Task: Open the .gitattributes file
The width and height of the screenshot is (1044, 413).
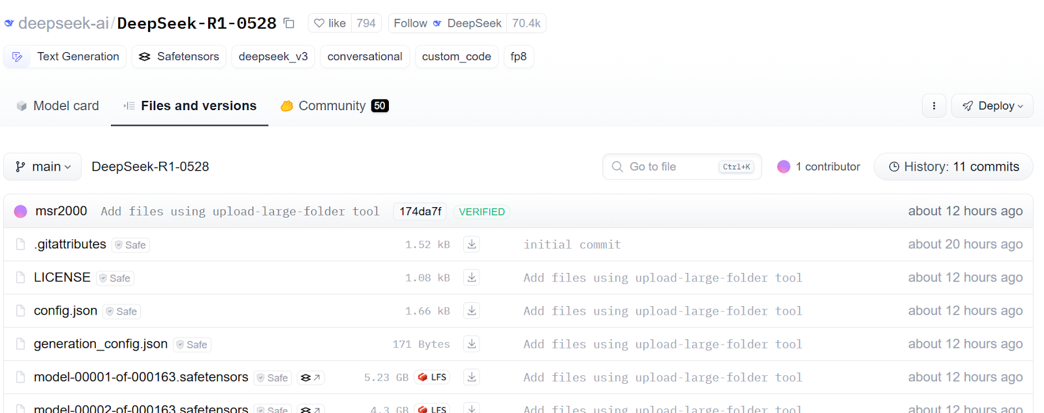Action: (70, 244)
